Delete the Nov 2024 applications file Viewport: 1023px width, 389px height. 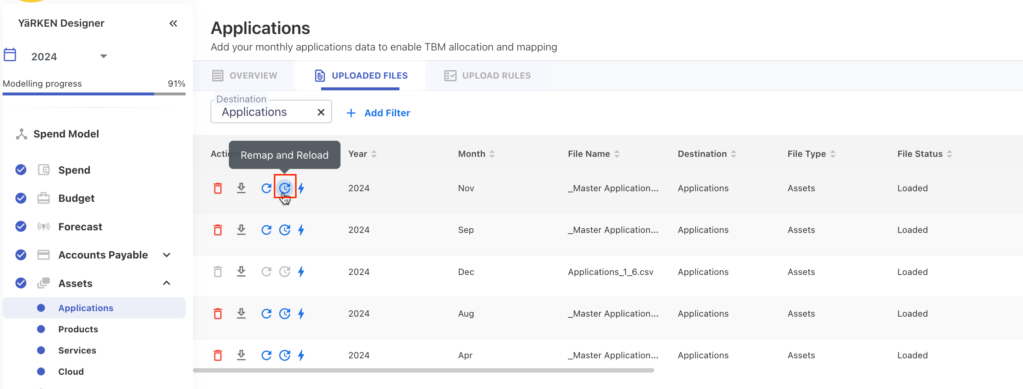point(217,188)
